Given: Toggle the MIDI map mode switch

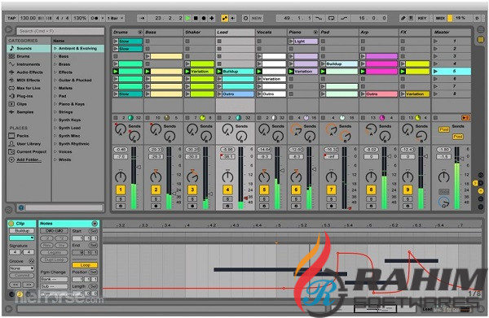Looking at the screenshot, I should point(440,19).
